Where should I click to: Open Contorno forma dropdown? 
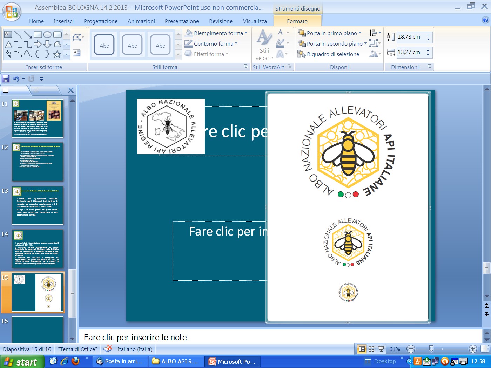(x=211, y=43)
